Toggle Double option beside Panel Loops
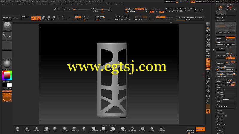The height and width of the screenshot is (134, 239). 233,62
